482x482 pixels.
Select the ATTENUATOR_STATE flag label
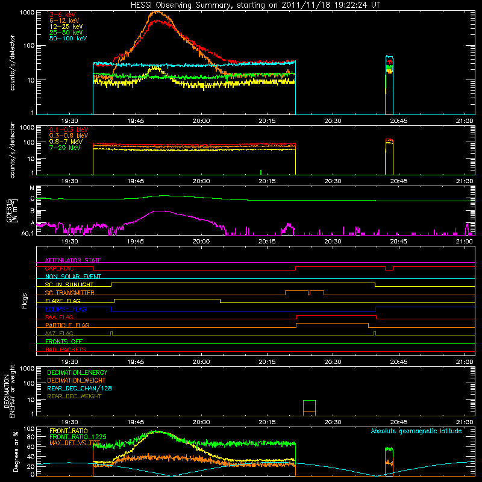coord(73,260)
